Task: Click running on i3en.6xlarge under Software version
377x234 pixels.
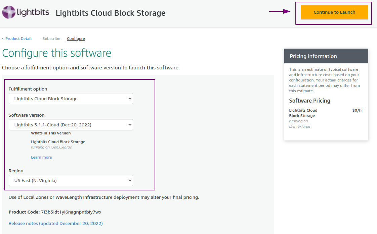Action: (x=51, y=148)
